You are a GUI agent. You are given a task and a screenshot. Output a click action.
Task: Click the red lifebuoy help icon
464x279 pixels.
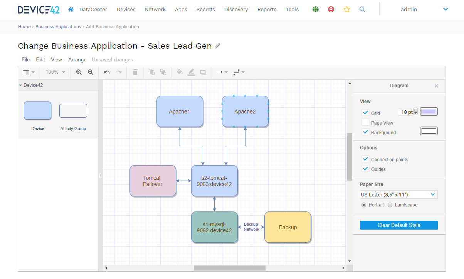331,9
